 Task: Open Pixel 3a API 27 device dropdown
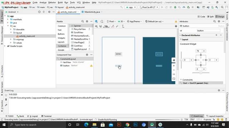coord(149,7)
